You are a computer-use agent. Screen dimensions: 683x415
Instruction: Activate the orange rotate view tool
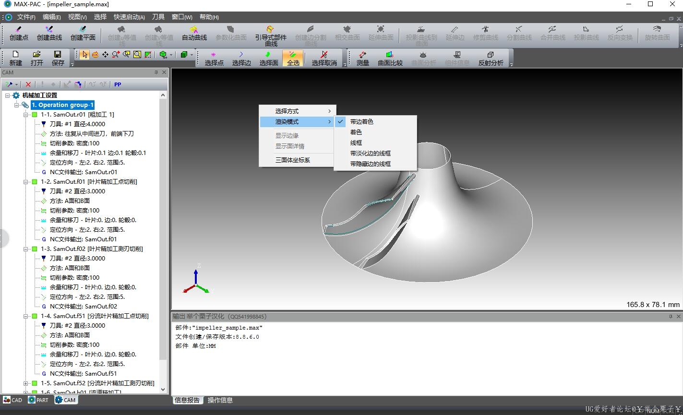tap(95, 55)
